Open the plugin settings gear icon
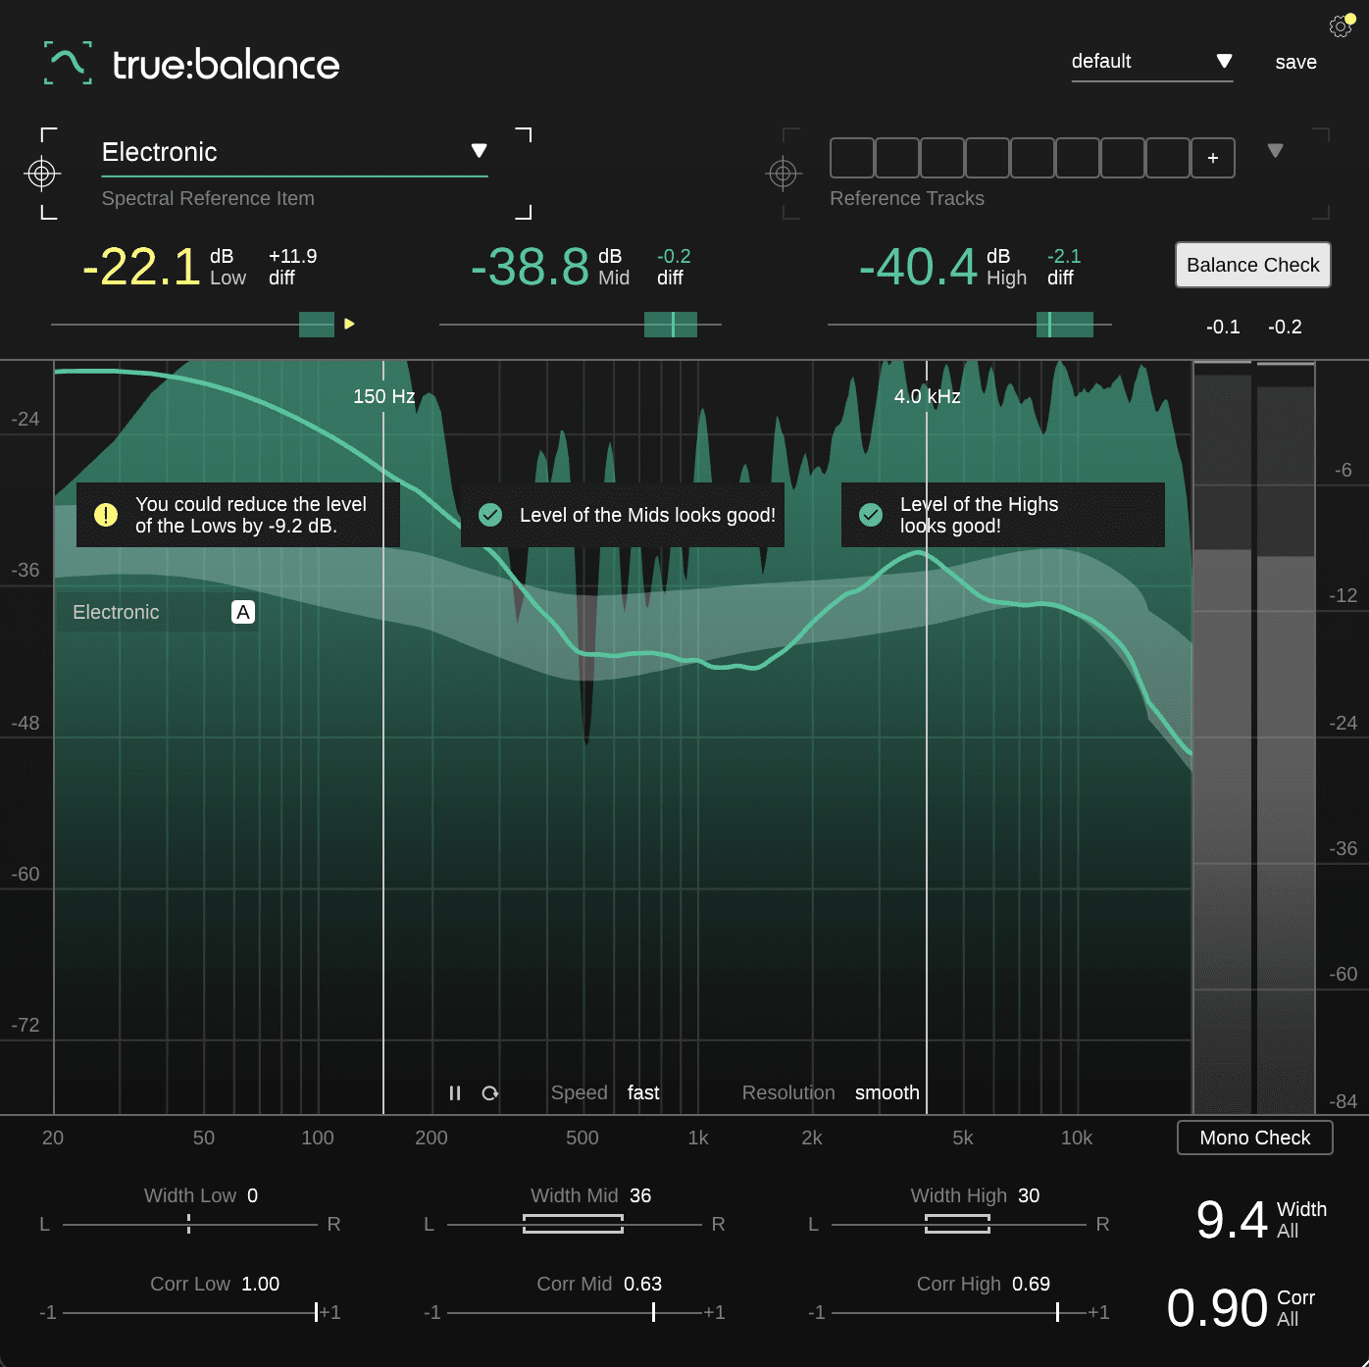This screenshot has width=1369, height=1367. tap(1339, 26)
